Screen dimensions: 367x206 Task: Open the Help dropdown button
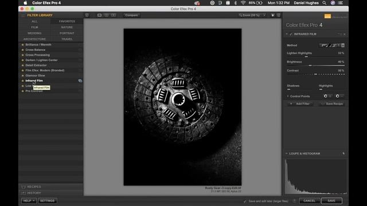(x=29, y=201)
